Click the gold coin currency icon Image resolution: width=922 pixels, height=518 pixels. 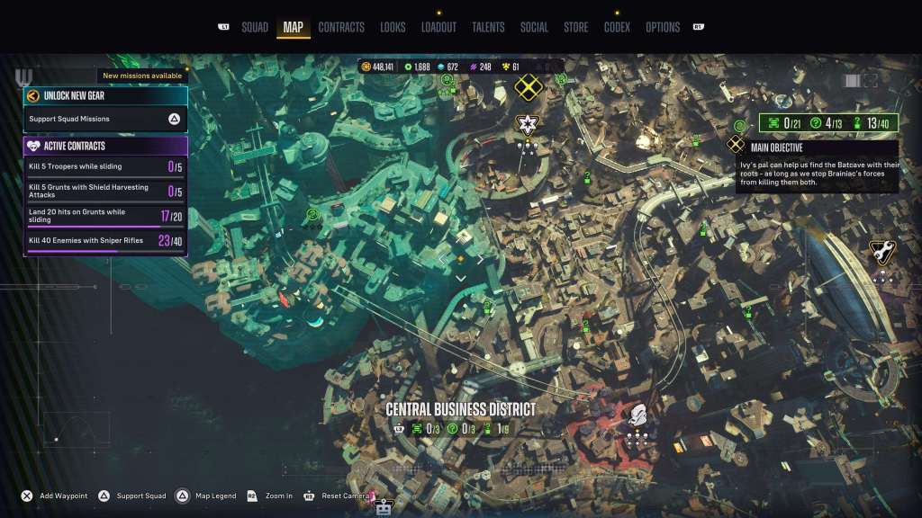pos(366,67)
